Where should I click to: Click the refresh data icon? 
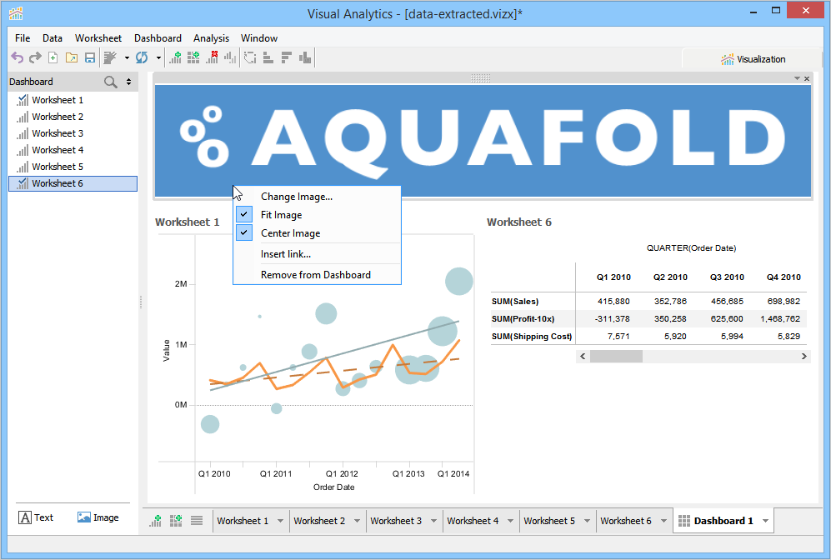(x=142, y=57)
